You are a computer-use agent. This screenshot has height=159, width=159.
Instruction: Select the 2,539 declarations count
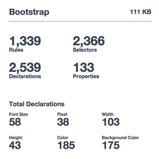tap(25, 68)
